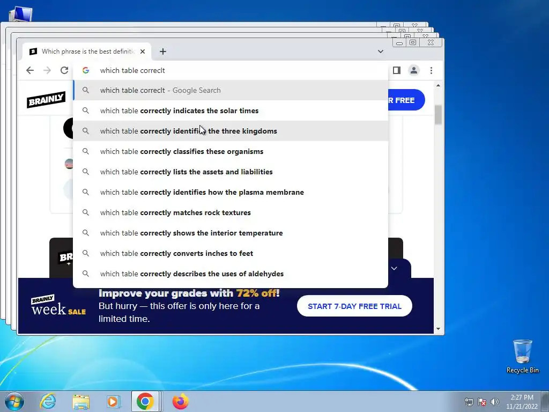Click the page scrollbar up arrow
Screen dimensions: 549x412
pos(438,85)
